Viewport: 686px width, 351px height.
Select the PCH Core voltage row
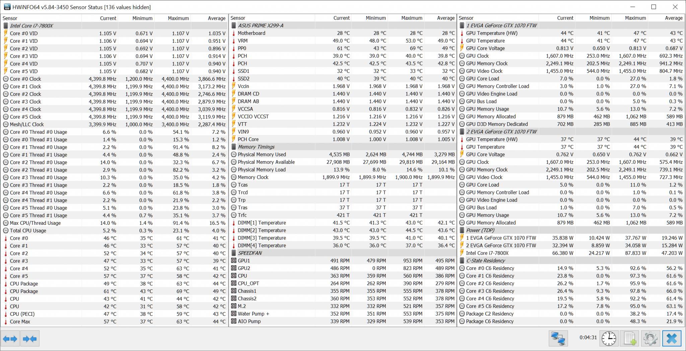tap(343, 139)
